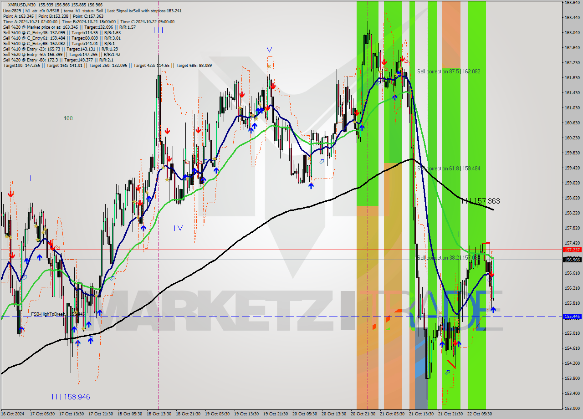The height and width of the screenshot is (419, 583).
Task: Click the 'Sell %20 @ Entry -50: 168.399' line
Action: [61, 54]
